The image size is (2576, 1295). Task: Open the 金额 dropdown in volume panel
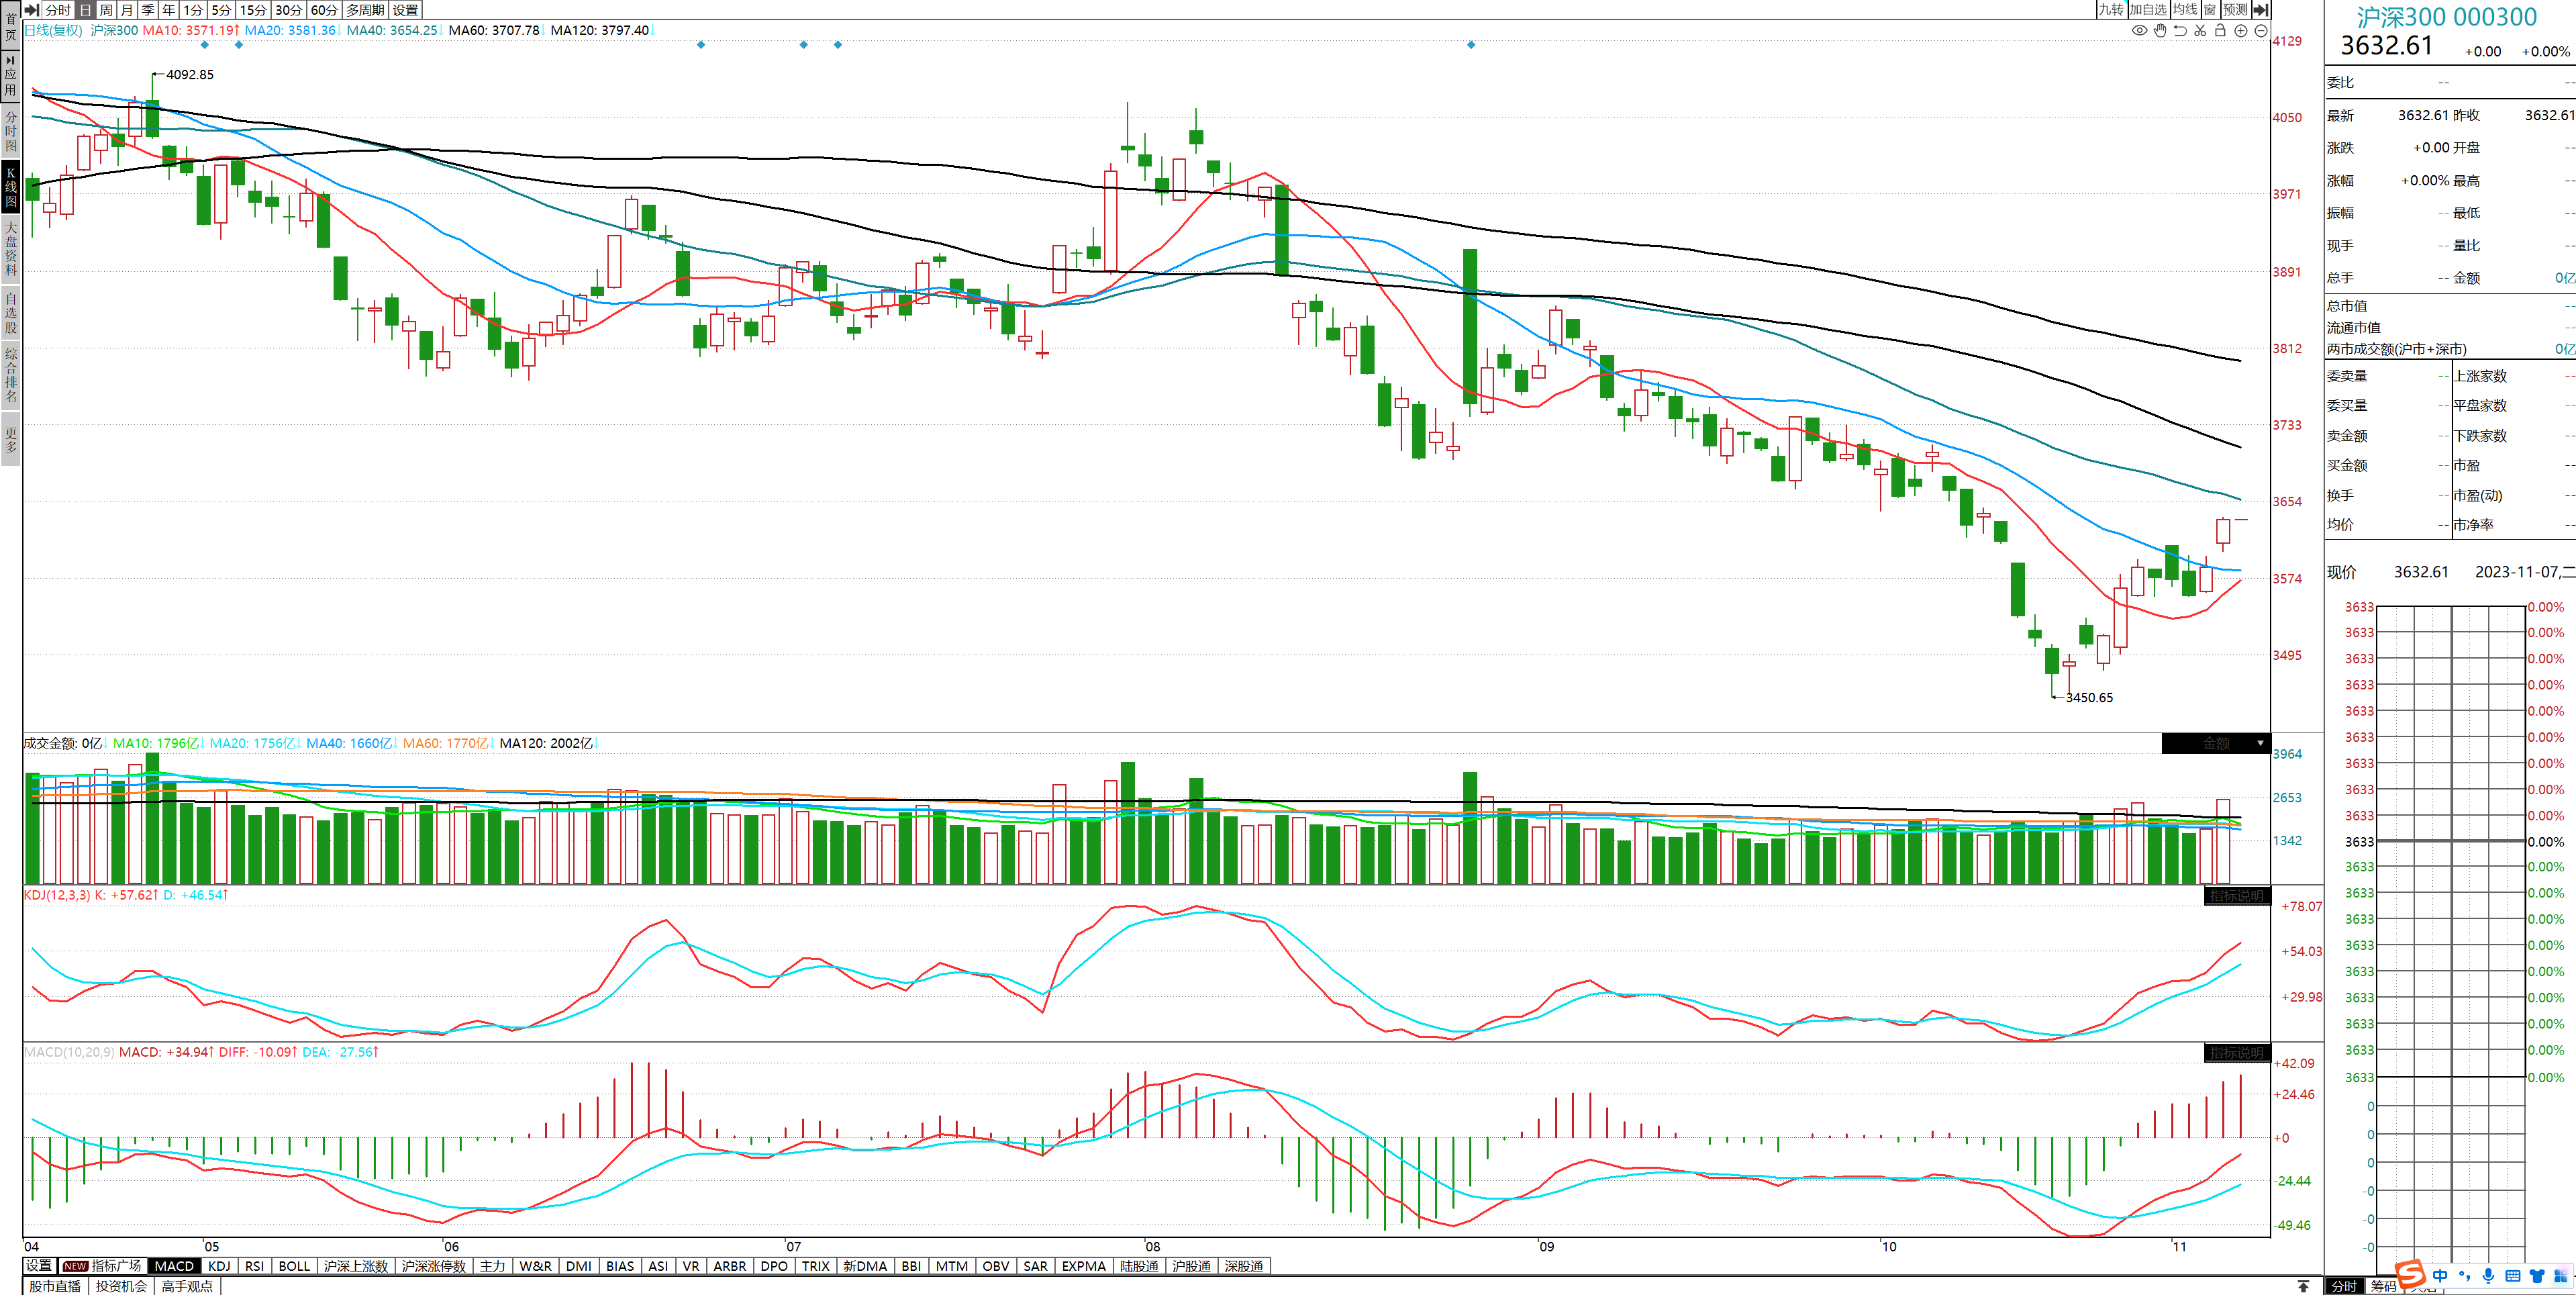pos(2260,743)
